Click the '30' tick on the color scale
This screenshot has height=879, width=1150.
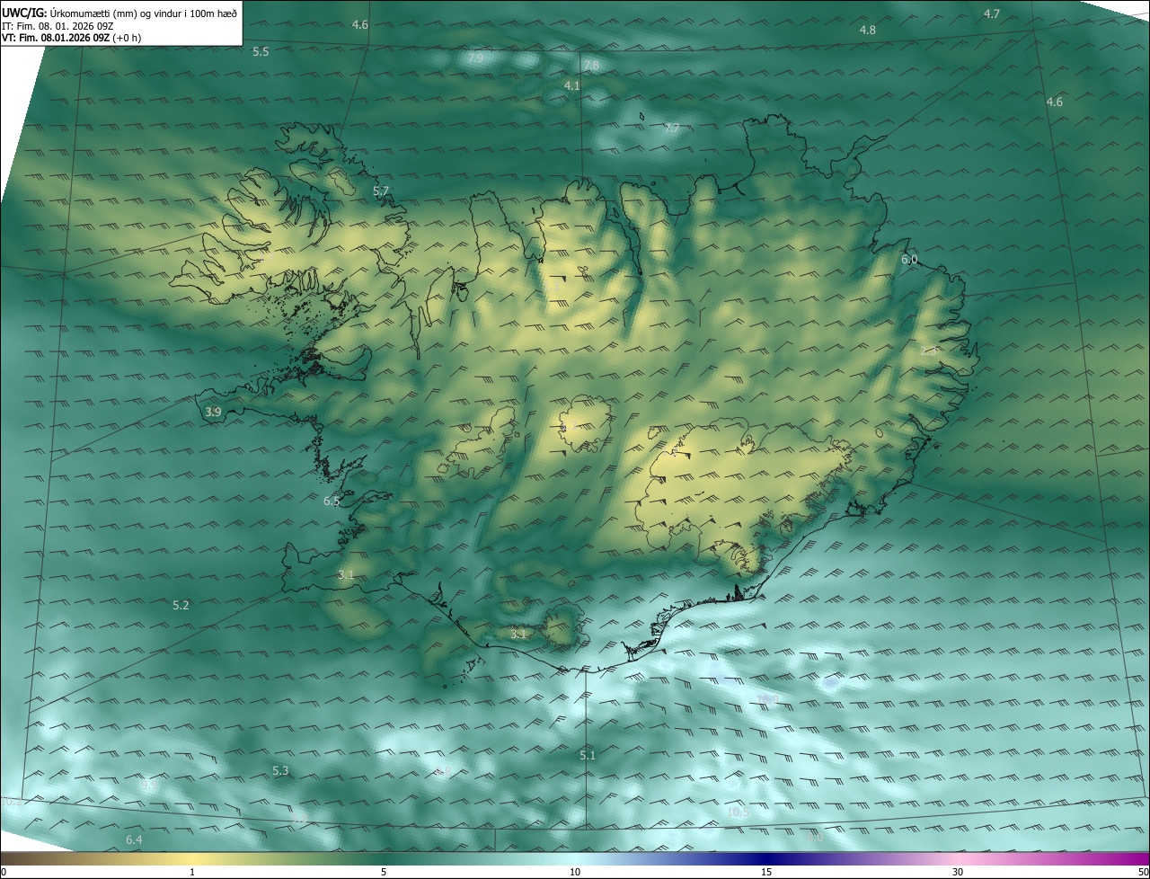tap(958, 873)
